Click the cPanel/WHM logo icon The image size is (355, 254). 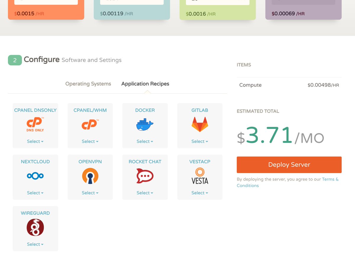[90, 124]
